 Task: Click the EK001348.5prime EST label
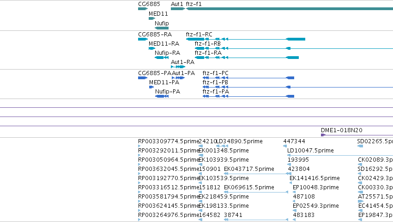click(224, 151)
